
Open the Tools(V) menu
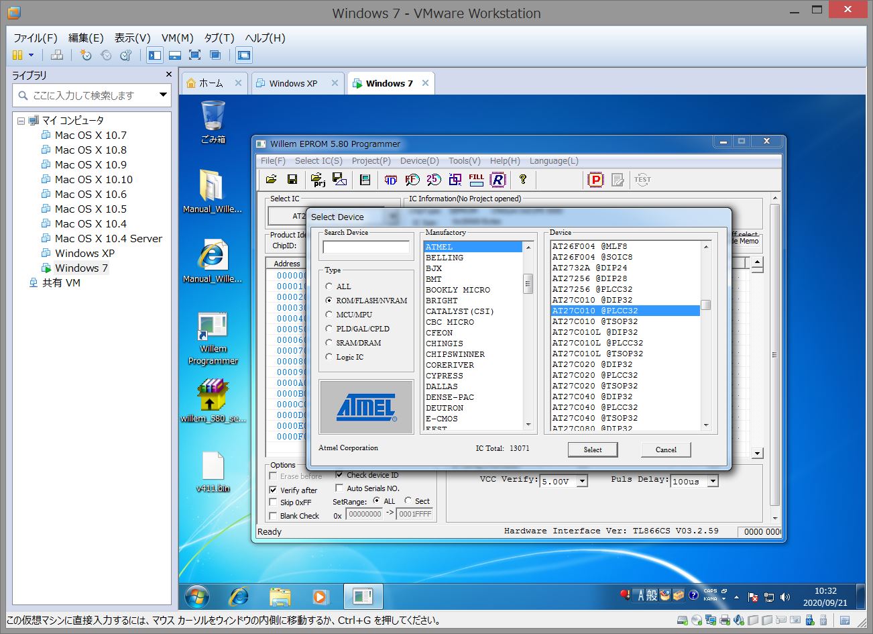[x=465, y=160]
